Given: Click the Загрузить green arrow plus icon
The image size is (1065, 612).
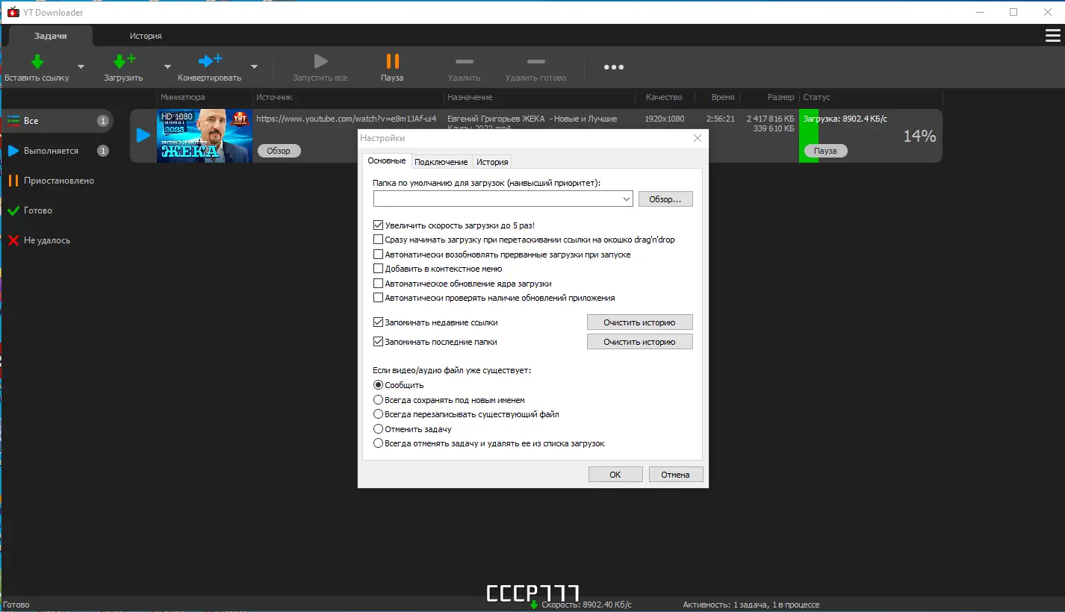Looking at the screenshot, I should 124,62.
